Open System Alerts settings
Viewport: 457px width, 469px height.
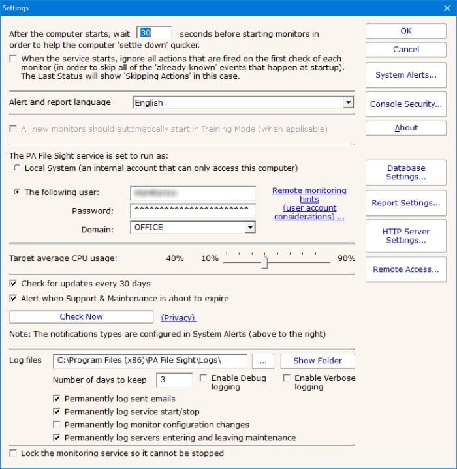(405, 75)
